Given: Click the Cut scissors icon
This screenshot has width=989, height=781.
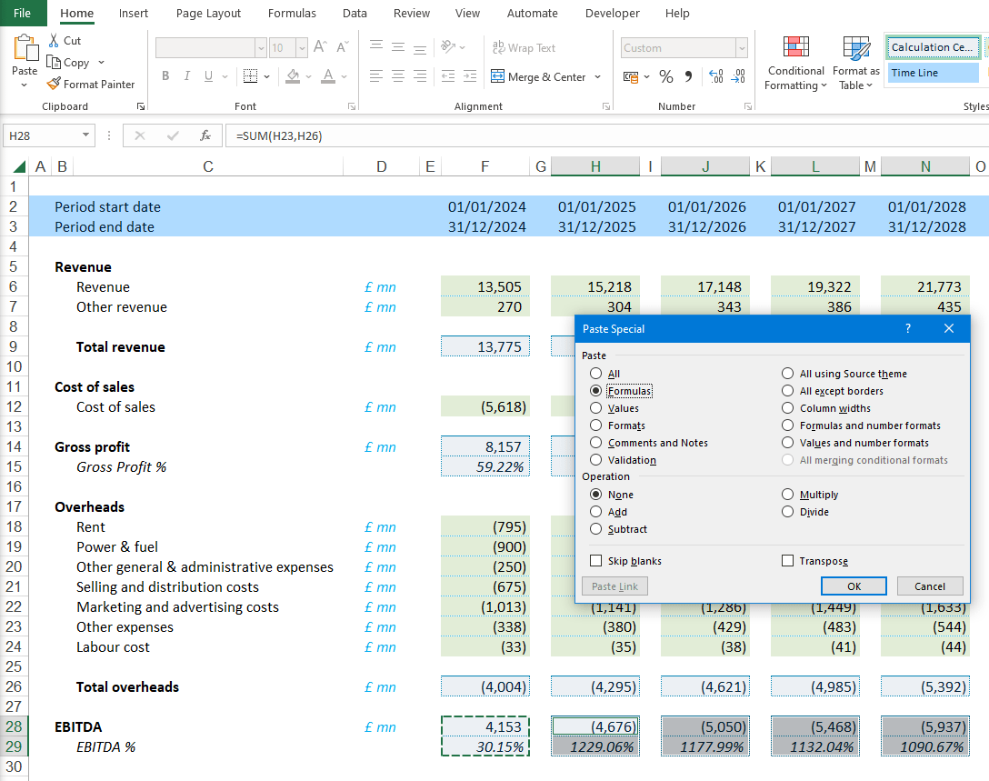Looking at the screenshot, I should tap(54, 41).
